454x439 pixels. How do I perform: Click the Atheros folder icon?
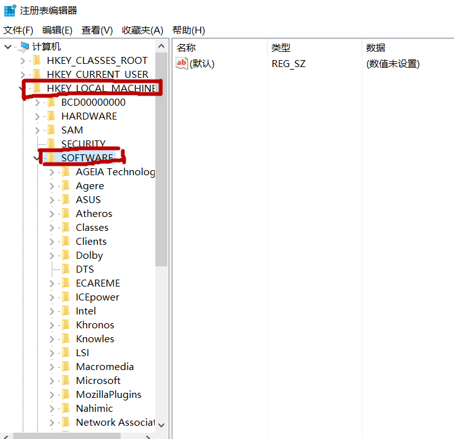pyautogui.click(x=66, y=214)
